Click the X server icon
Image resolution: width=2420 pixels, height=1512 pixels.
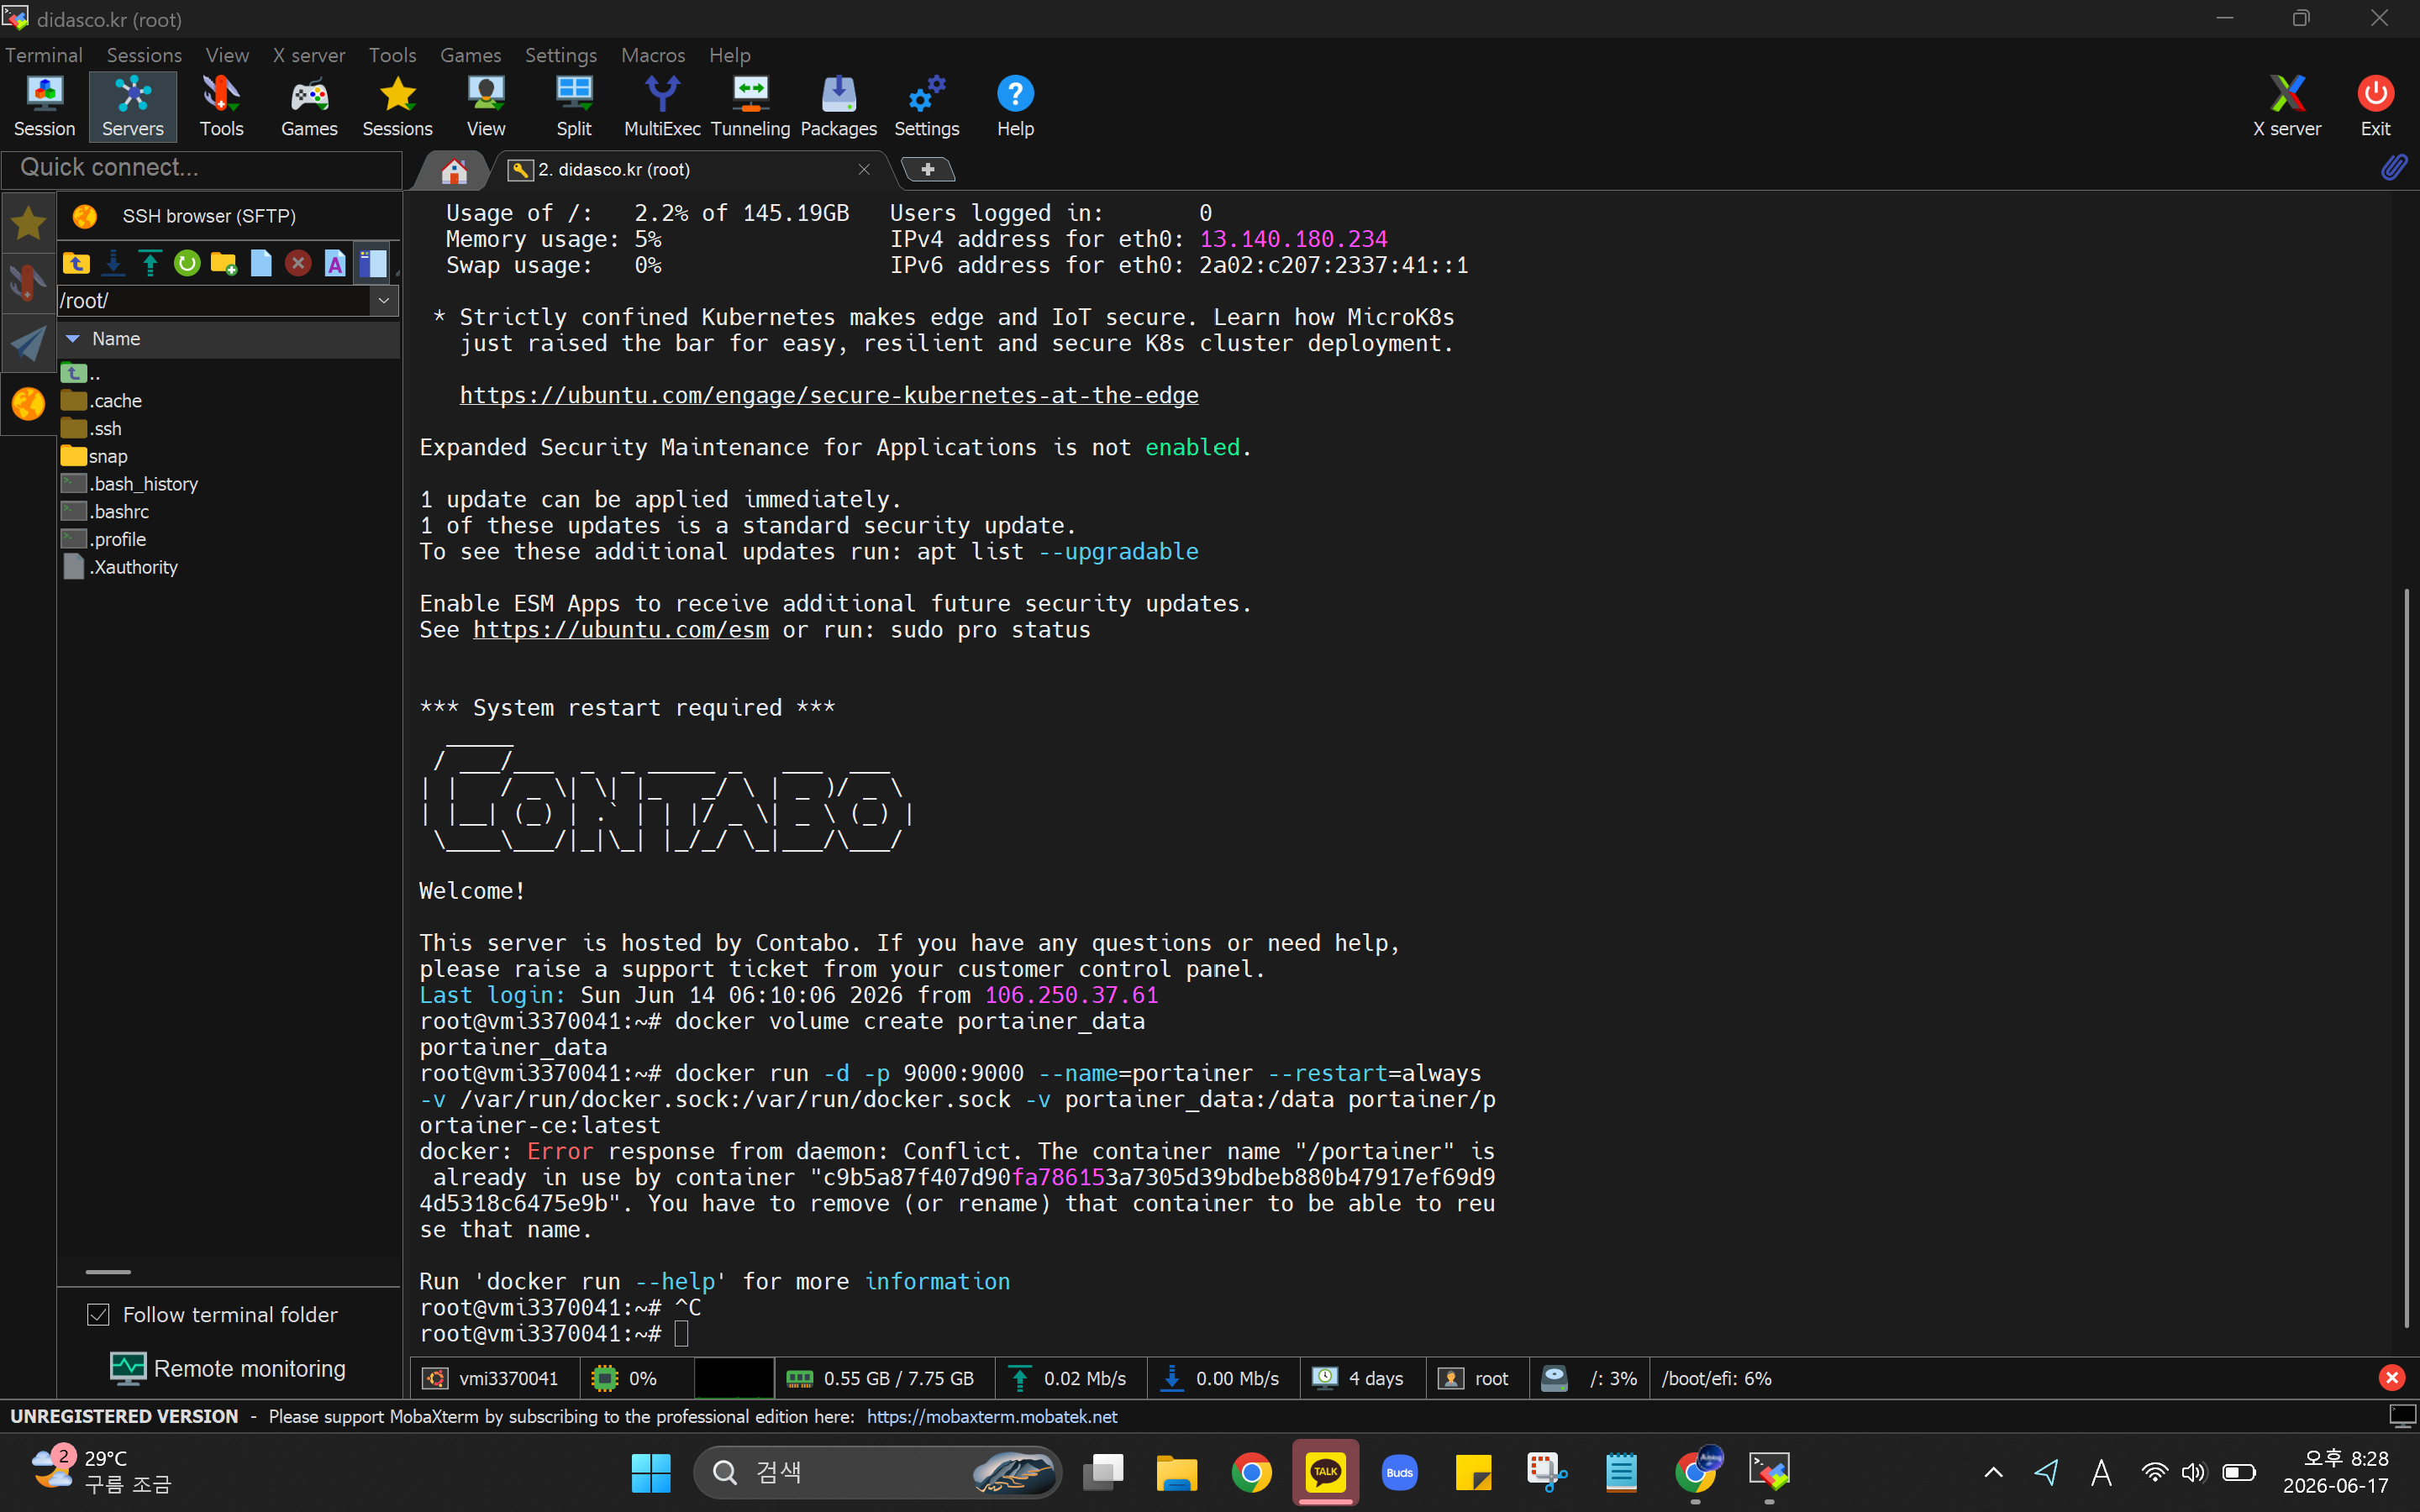[2286, 106]
